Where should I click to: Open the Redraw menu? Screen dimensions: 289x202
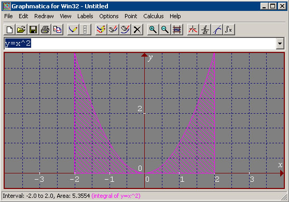44,16
